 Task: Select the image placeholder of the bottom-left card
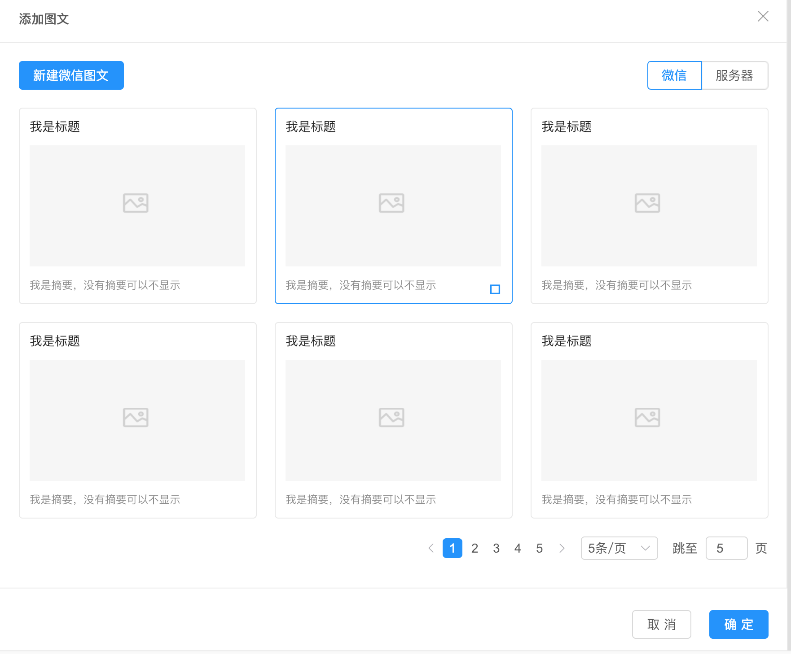click(137, 420)
